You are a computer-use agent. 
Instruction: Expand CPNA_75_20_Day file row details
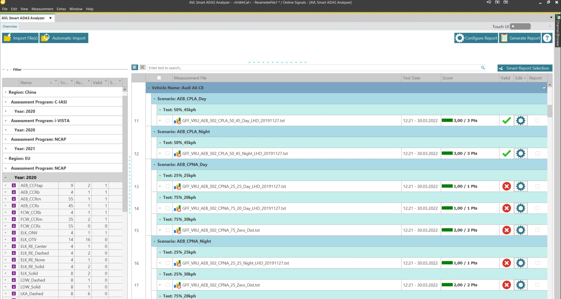(160, 208)
